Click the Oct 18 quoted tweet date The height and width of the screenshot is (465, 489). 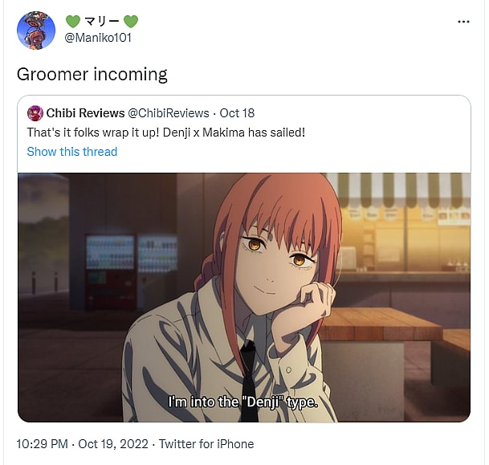(x=237, y=113)
